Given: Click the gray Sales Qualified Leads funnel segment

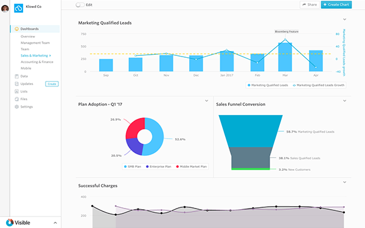Looking at the screenshot, I should [251, 157].
